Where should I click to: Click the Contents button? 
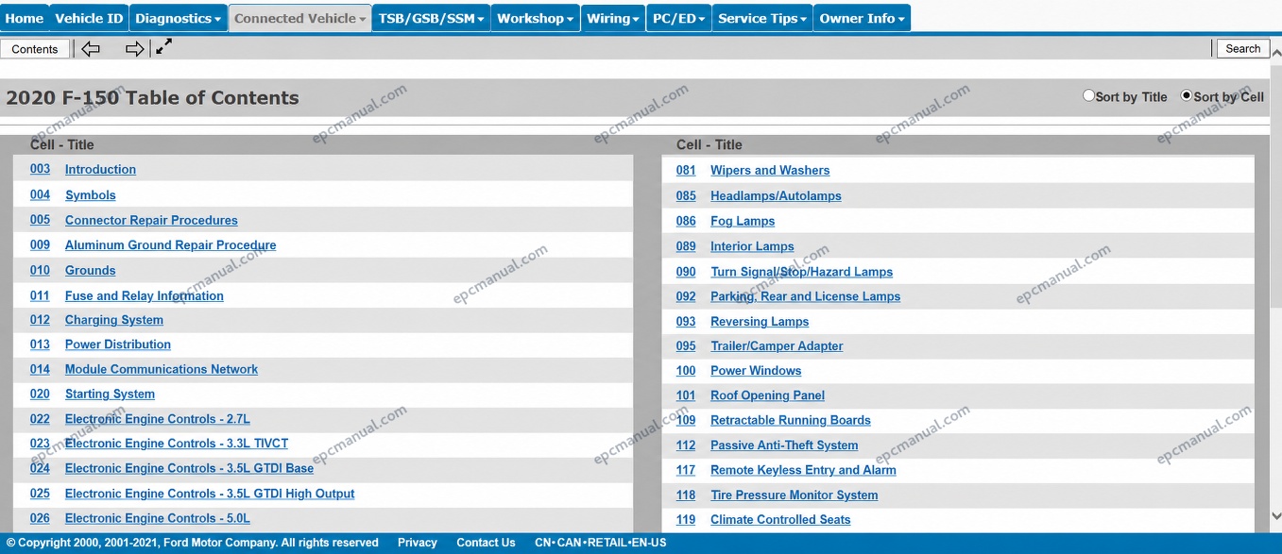pos(35,49)
